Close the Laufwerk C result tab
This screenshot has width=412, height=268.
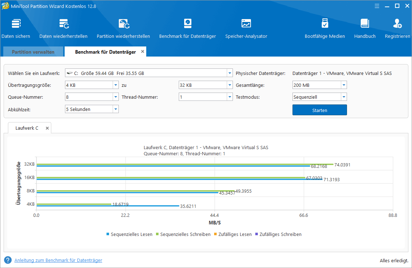[47, 128]
